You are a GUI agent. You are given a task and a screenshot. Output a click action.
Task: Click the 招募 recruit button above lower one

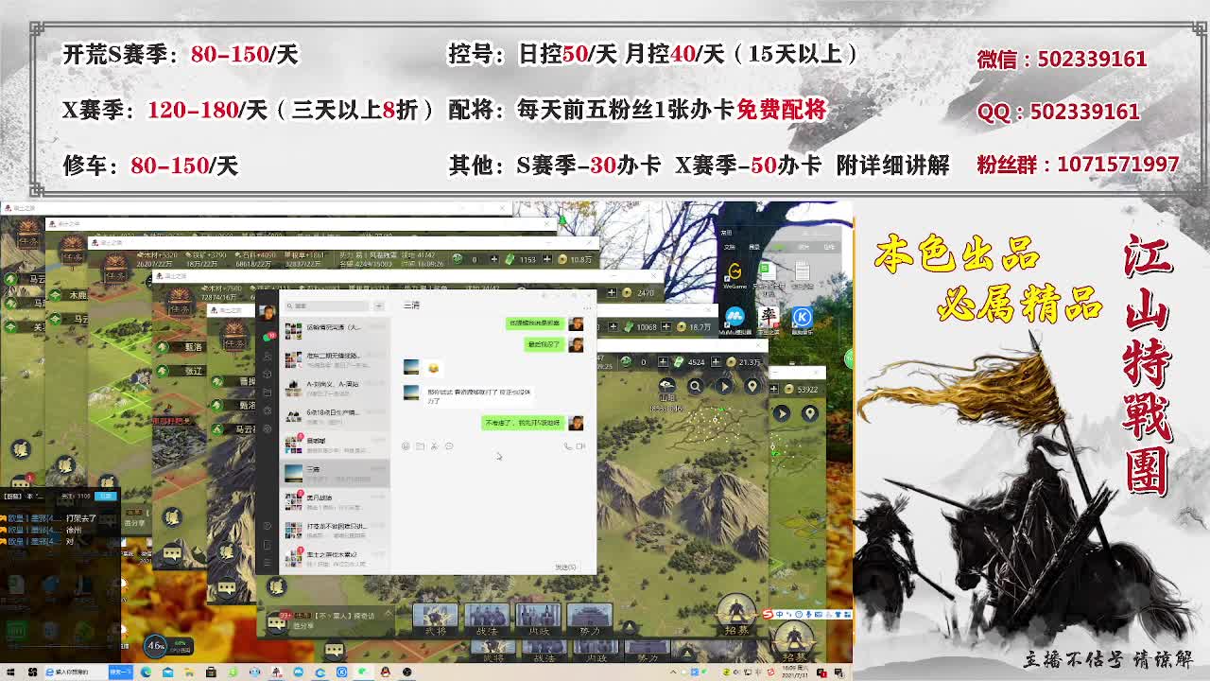point(735,617)
